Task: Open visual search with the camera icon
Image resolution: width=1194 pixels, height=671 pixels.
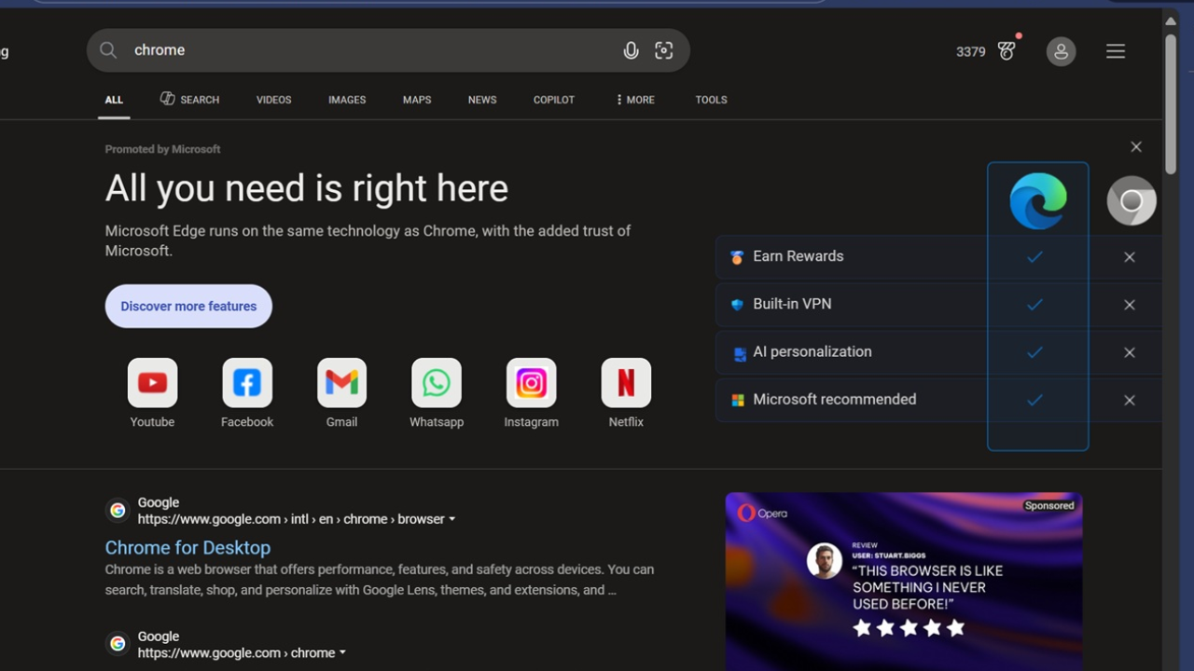Action: click(663, 50)
